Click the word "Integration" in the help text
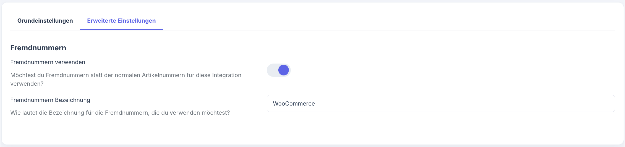625x147 pixels. [x=227, y=75]
